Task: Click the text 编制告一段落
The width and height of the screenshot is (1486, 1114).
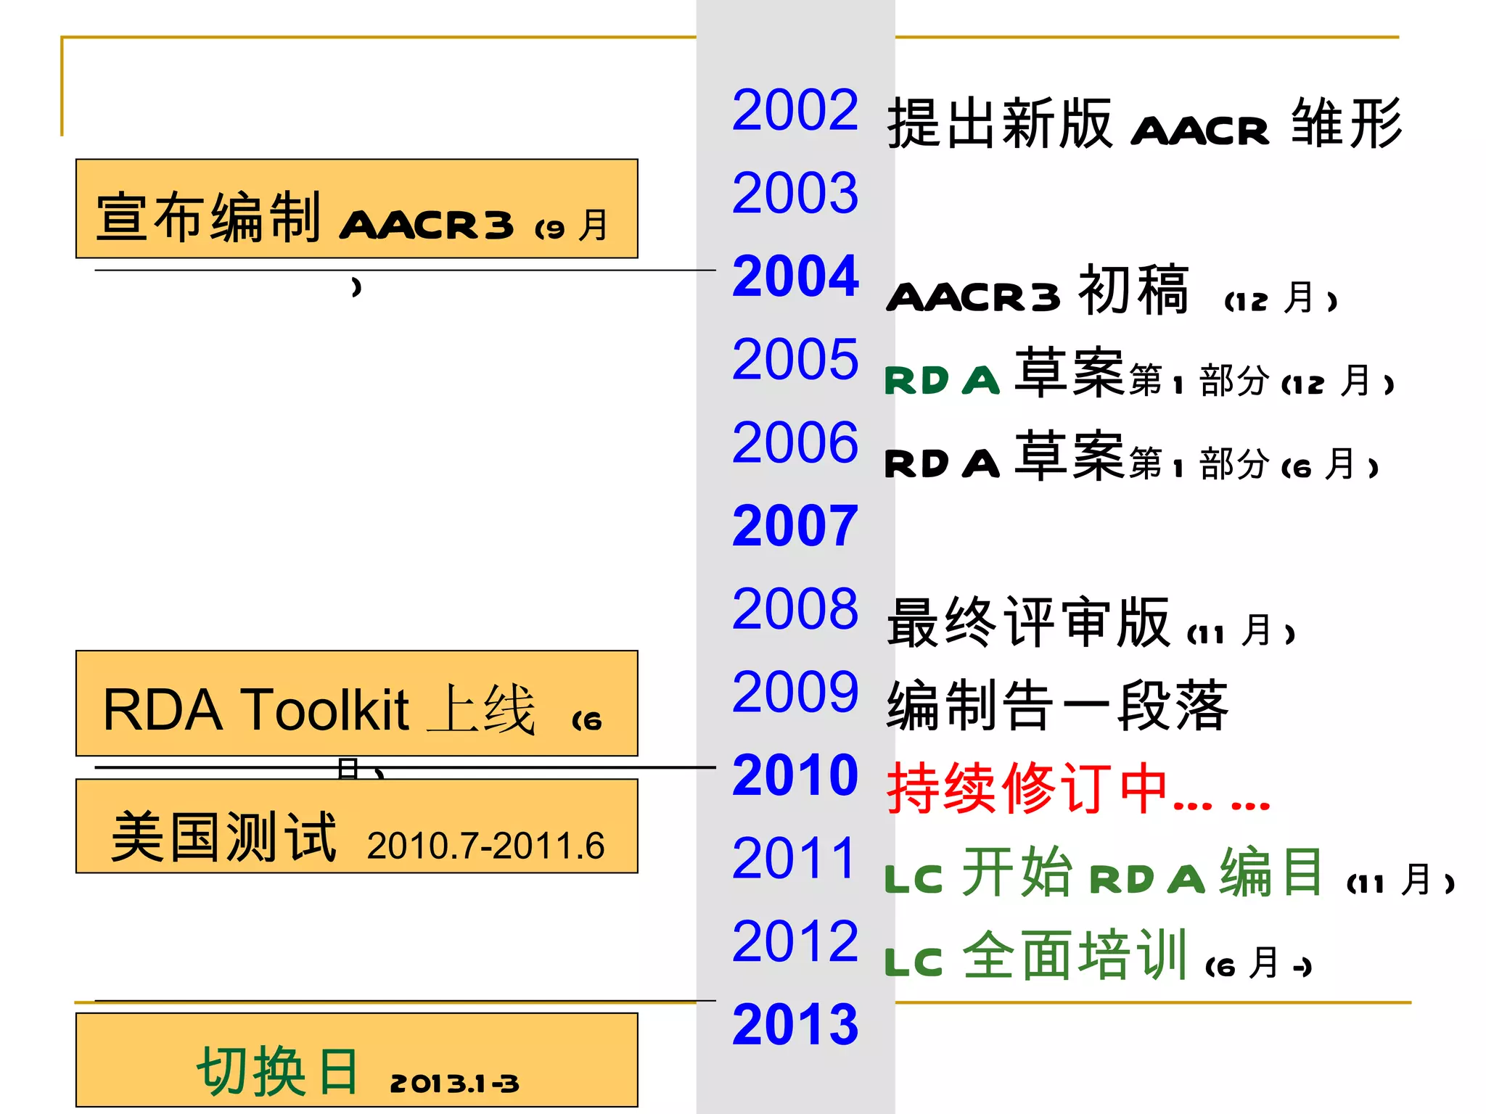Action: click(1058, 706)
